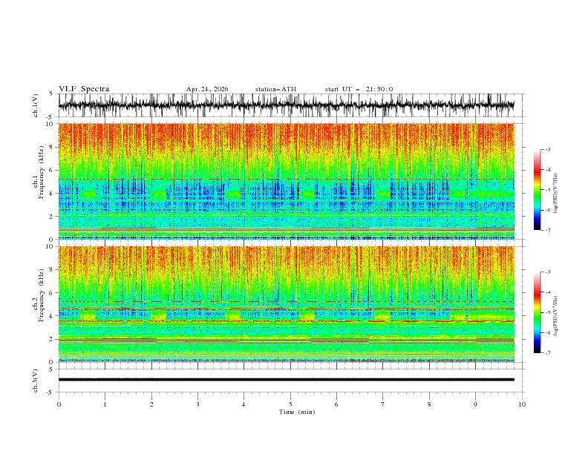Screen dimensions: 588x454
Task: Click the ch.1 voltage waveform trace
Action: pos(286,105)
